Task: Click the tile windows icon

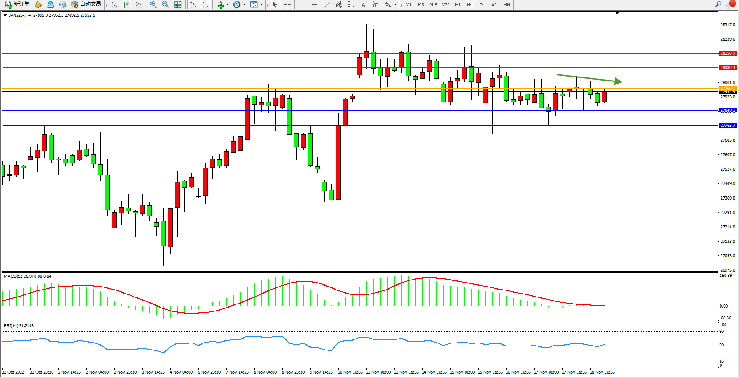Action: (178, 4)
